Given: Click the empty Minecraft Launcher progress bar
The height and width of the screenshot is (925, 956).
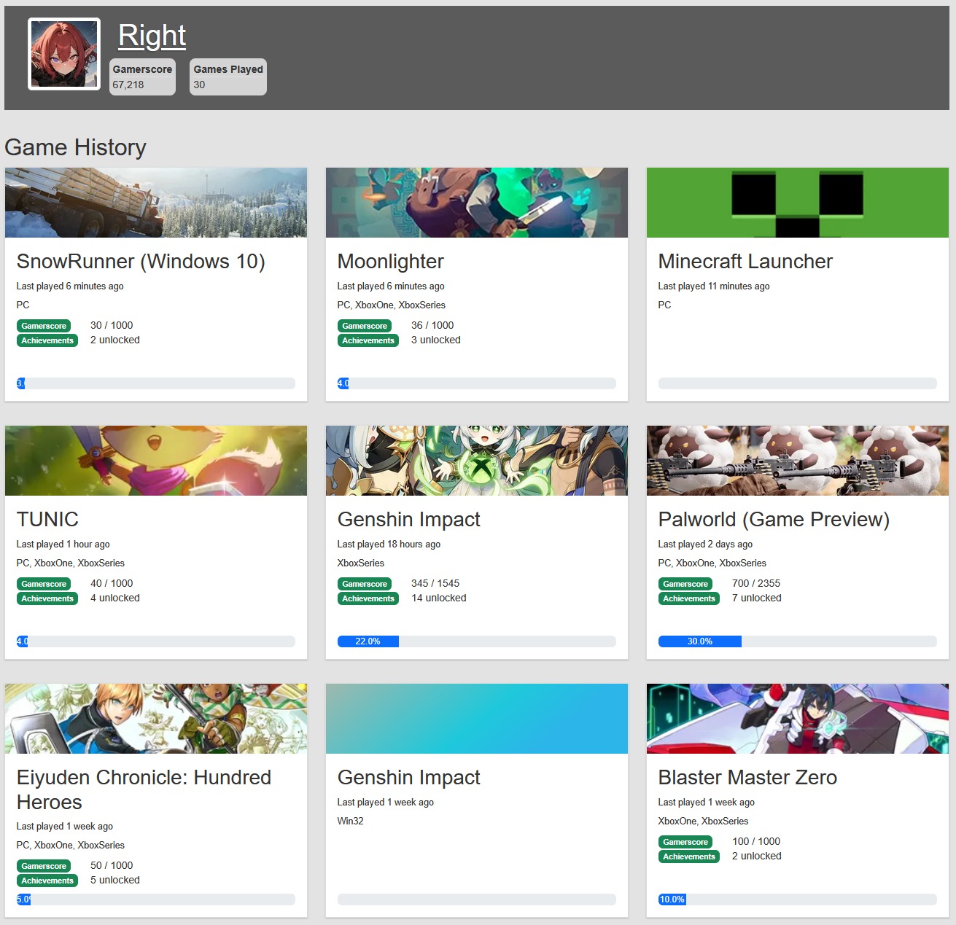Looking at the screenshot, I should (x=798, y=383).
